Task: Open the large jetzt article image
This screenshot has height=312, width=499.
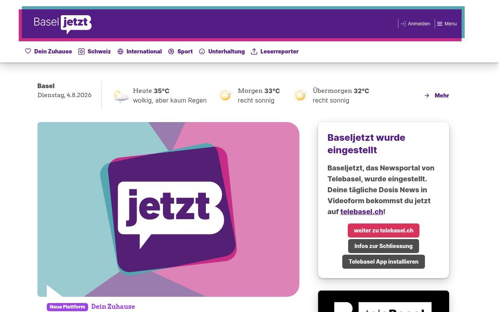Action: point(168,209)
